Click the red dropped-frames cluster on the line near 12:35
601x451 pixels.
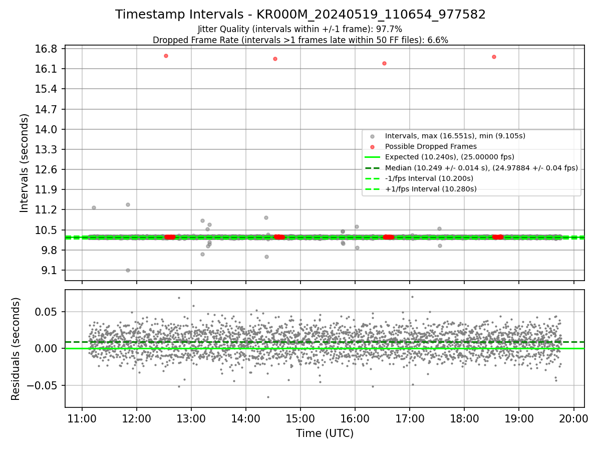tap(170, 237)
